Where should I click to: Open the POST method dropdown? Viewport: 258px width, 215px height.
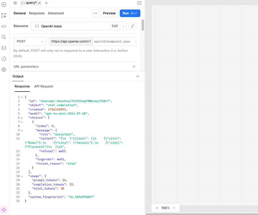click(30, 41)
